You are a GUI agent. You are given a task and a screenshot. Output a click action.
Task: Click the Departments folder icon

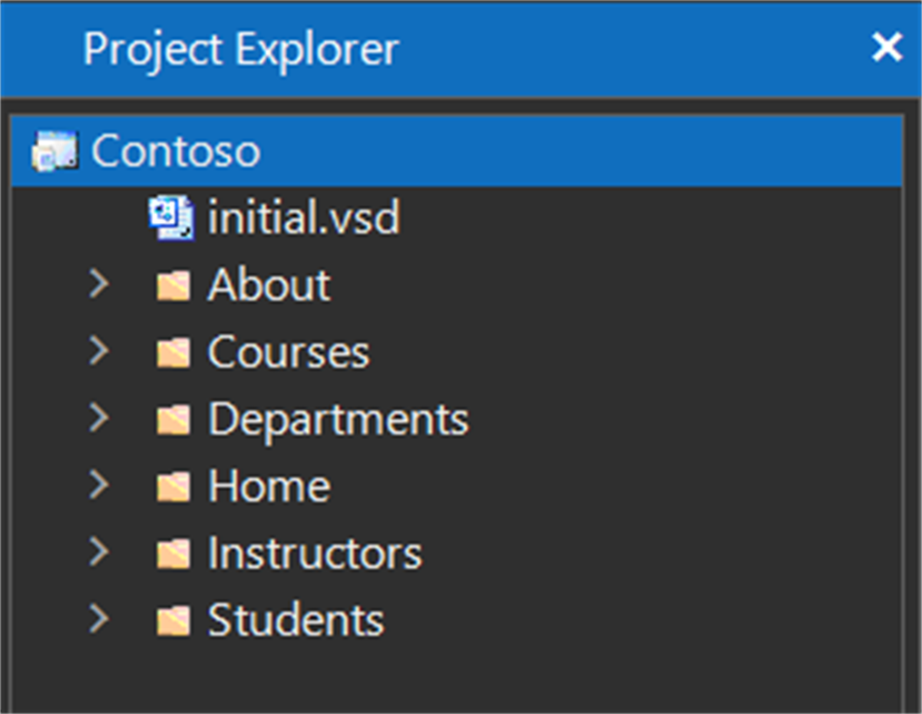173,419
